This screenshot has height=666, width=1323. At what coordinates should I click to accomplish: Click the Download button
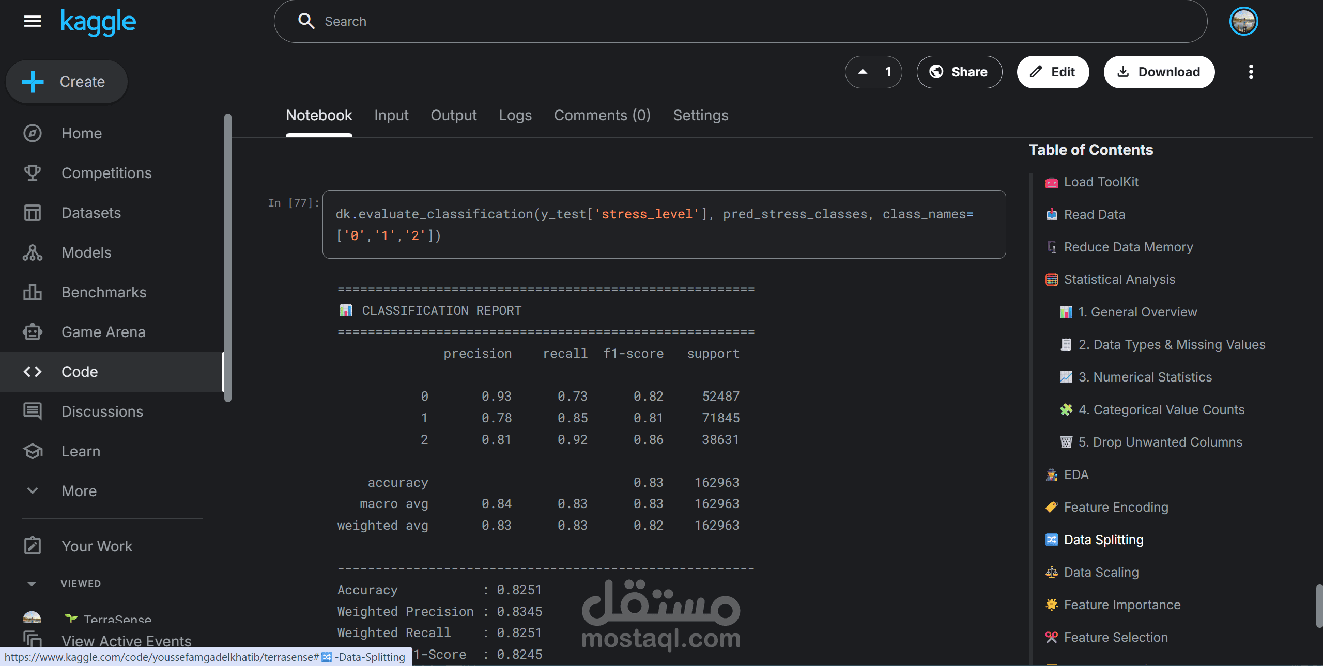click(1159, 72)
